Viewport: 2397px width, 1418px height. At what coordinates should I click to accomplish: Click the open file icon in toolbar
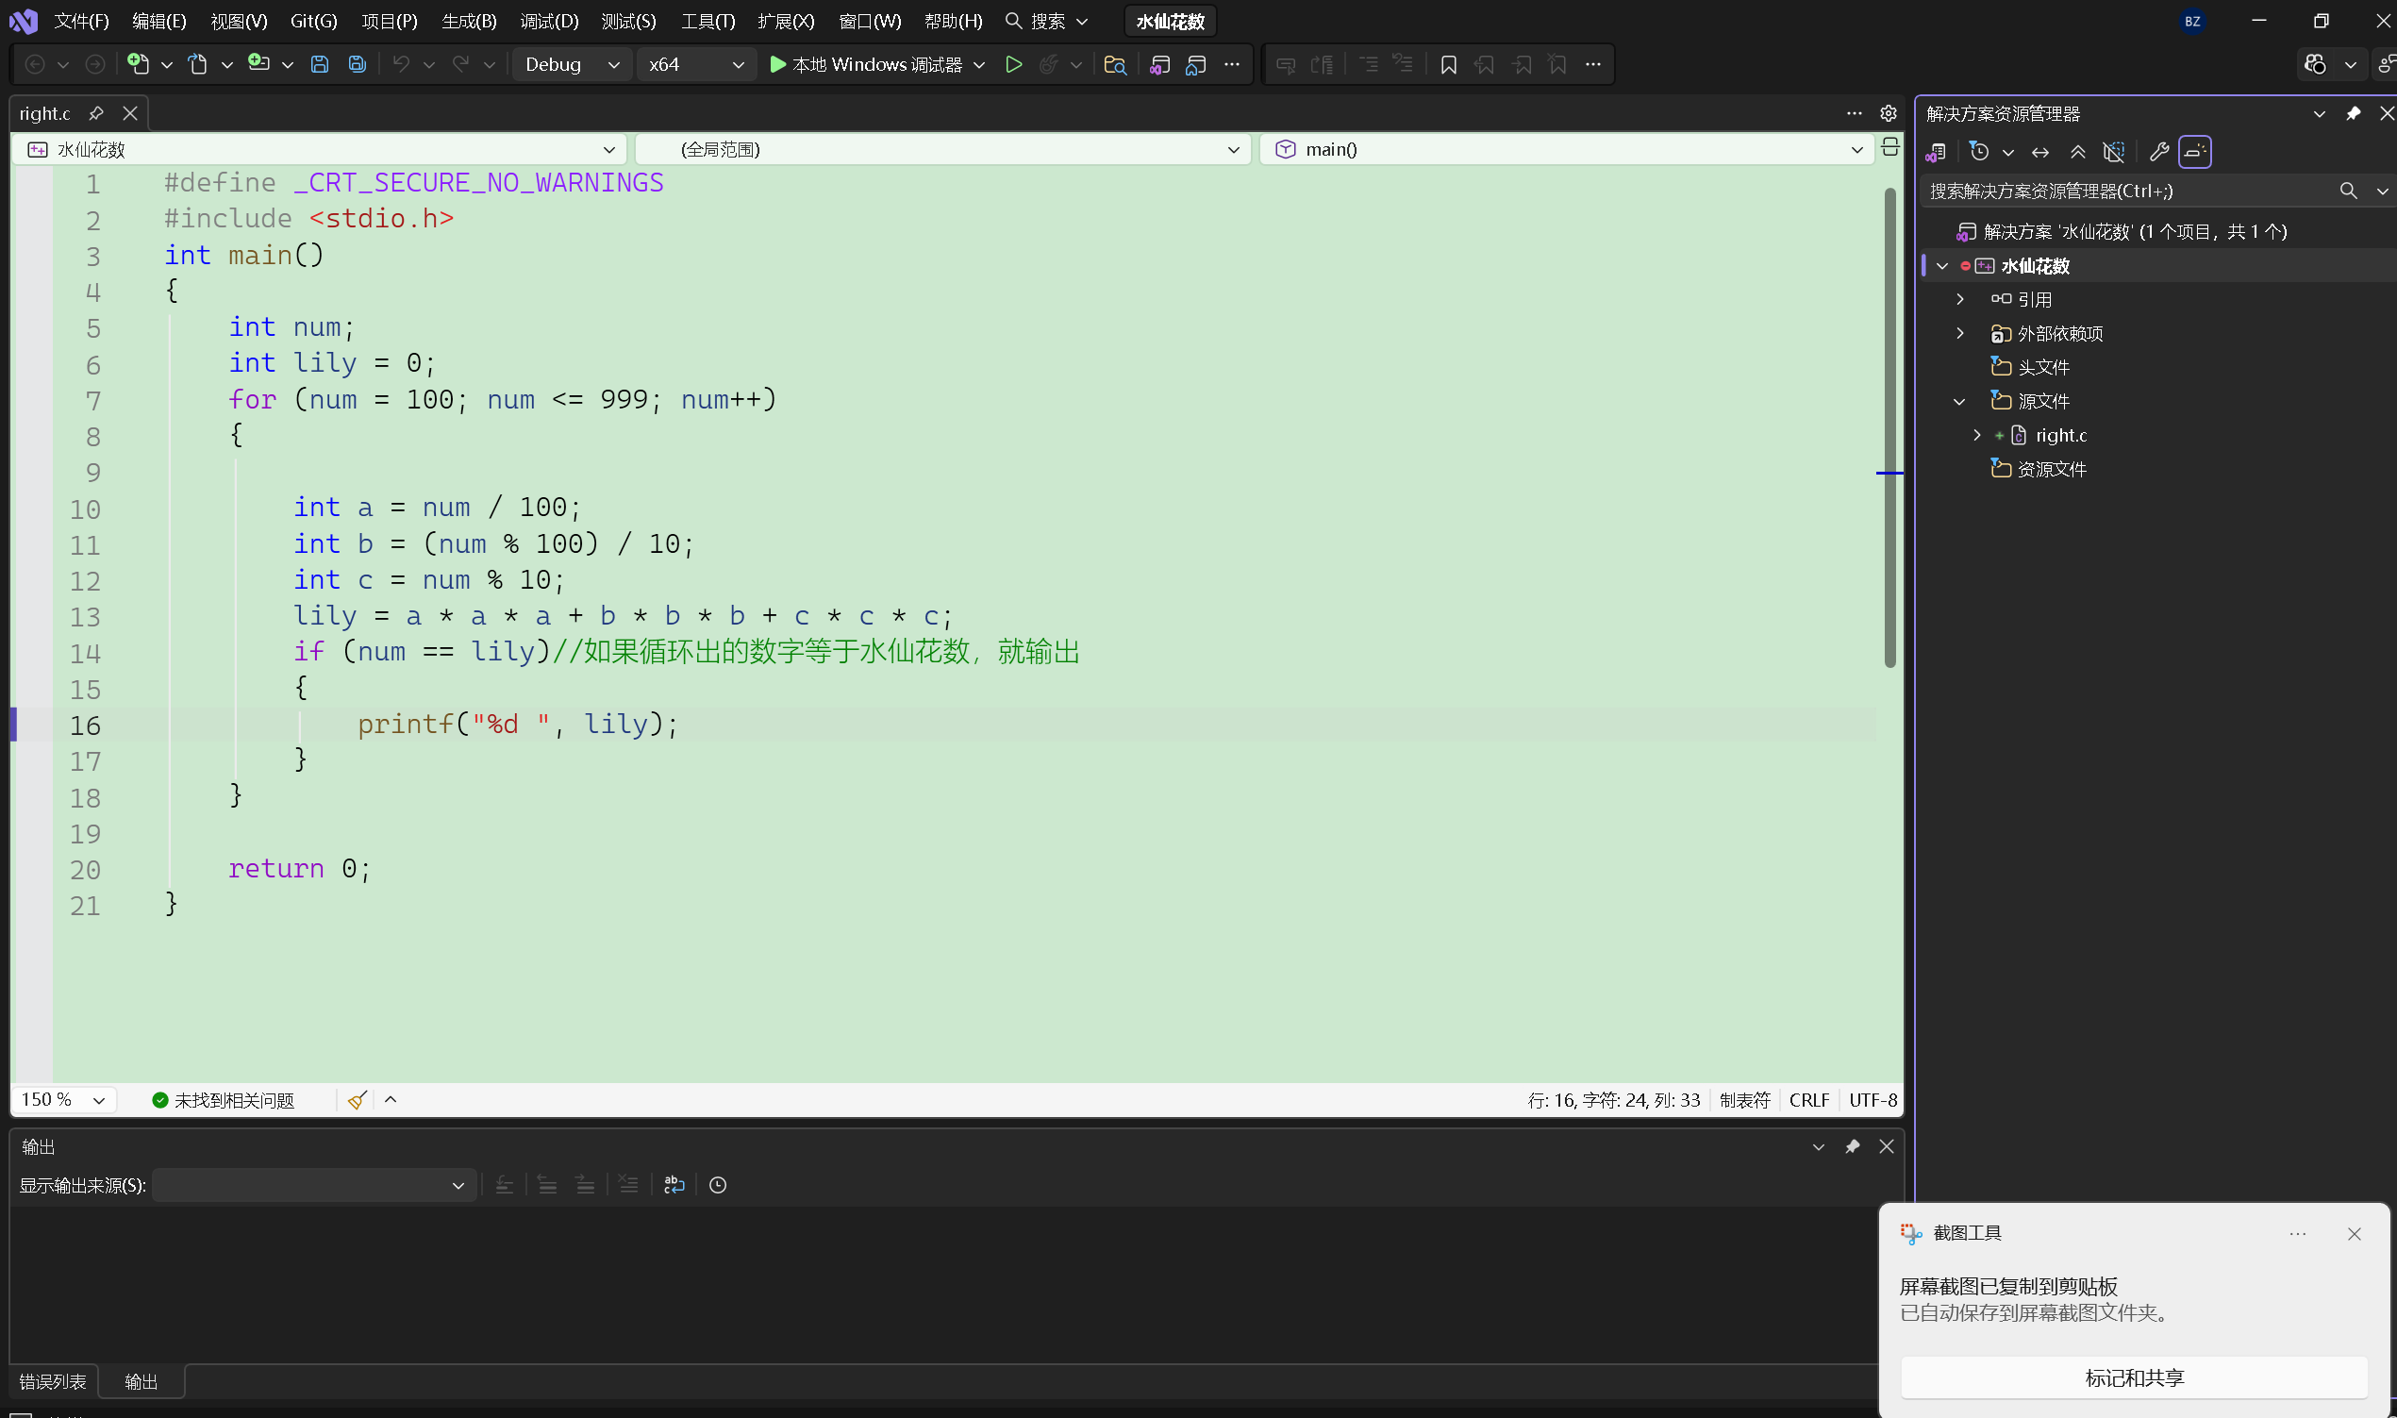tap(198, 64)
